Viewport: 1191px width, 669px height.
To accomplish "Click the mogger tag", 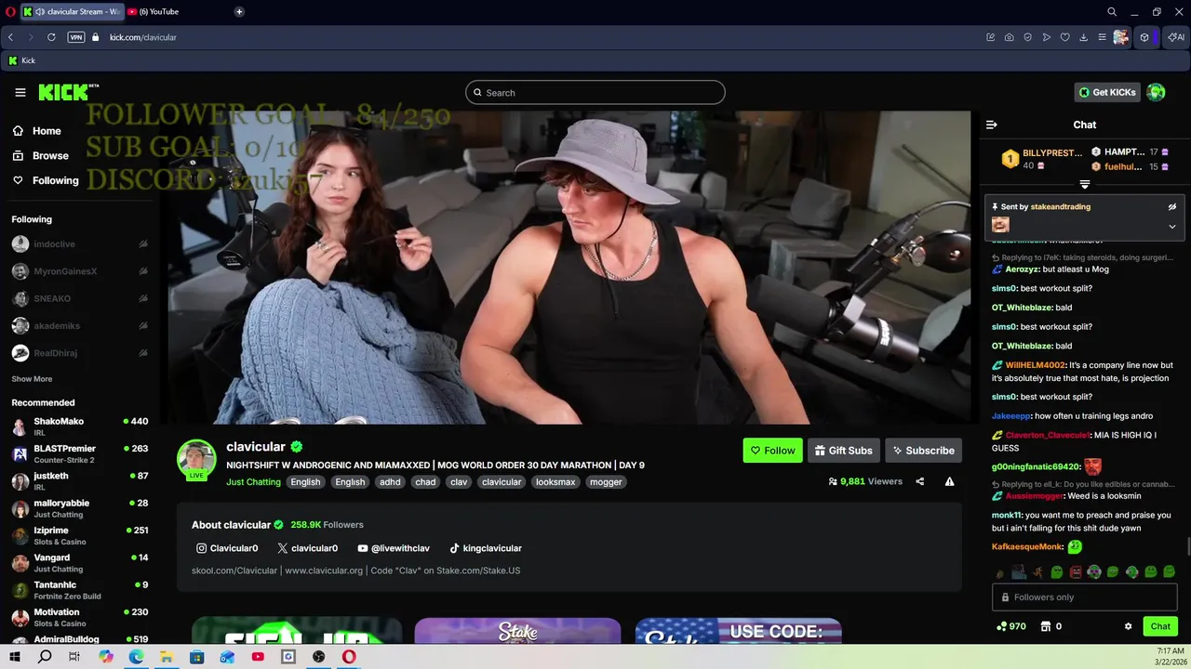I will point(606,481).
